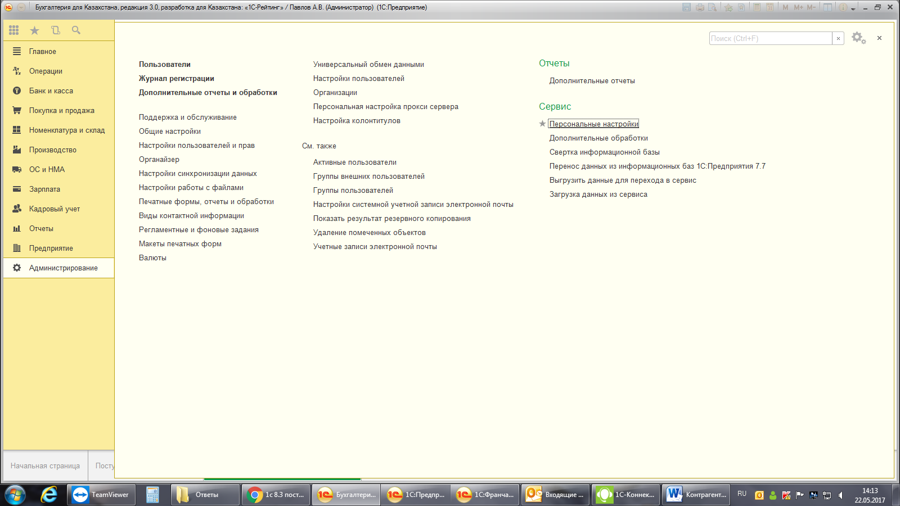Open Настройка колонтитулов
The width and height of the screenshot is (900, 506).
pos(357,120)
